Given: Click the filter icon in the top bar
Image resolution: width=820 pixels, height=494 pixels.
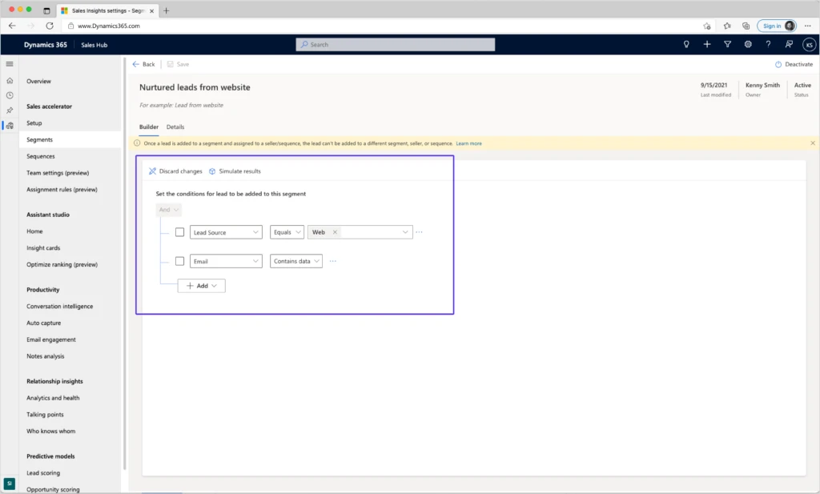Looking at the screenshot, I should pos(726,44).
